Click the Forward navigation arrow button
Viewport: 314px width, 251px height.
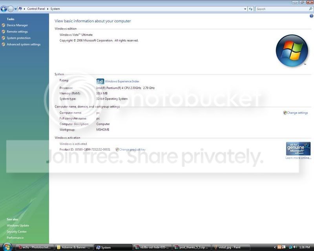(11, 9)
